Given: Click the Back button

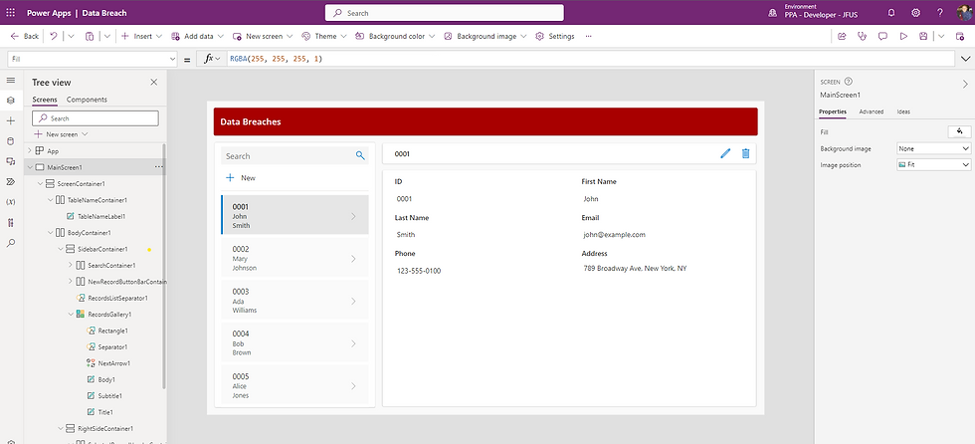Looking at the screenshot, I should [25, 36].
